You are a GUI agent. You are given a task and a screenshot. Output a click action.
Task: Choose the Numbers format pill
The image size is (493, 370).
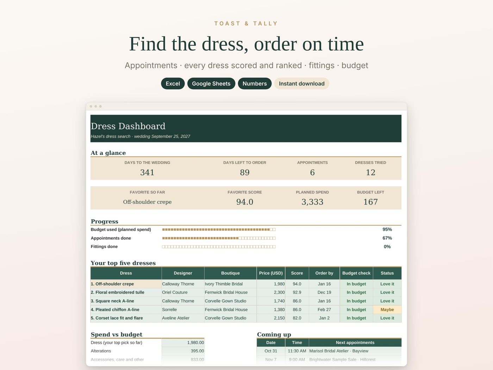[x=255, y=84]
